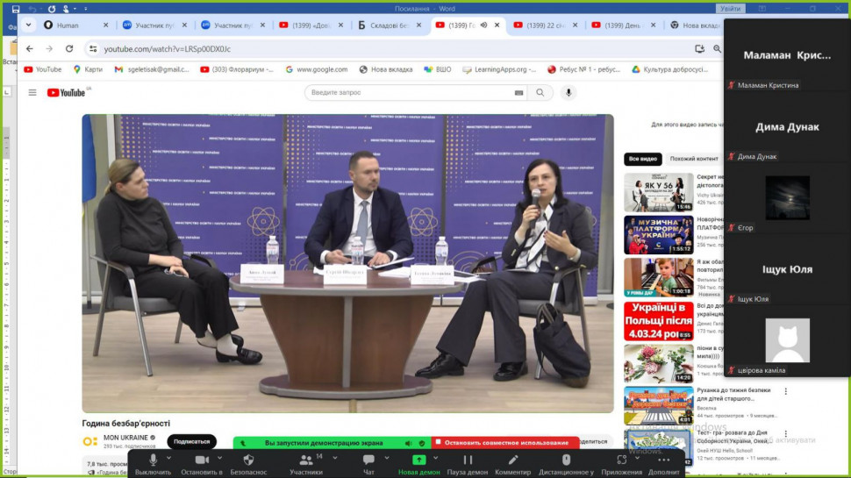Open the Gmail bookmark sgeletisak@gmail.c...
Viewport: 851px width, 478px height.
(152, 69)
